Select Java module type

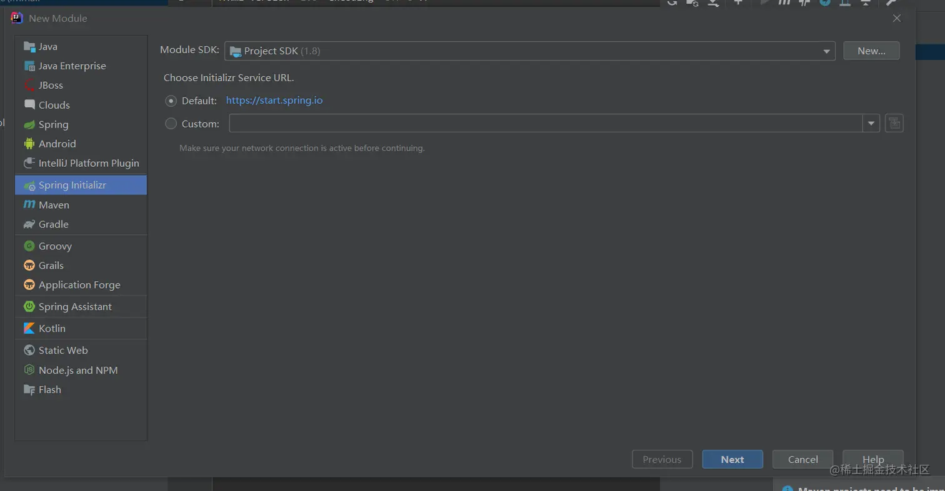coord(81,46)
